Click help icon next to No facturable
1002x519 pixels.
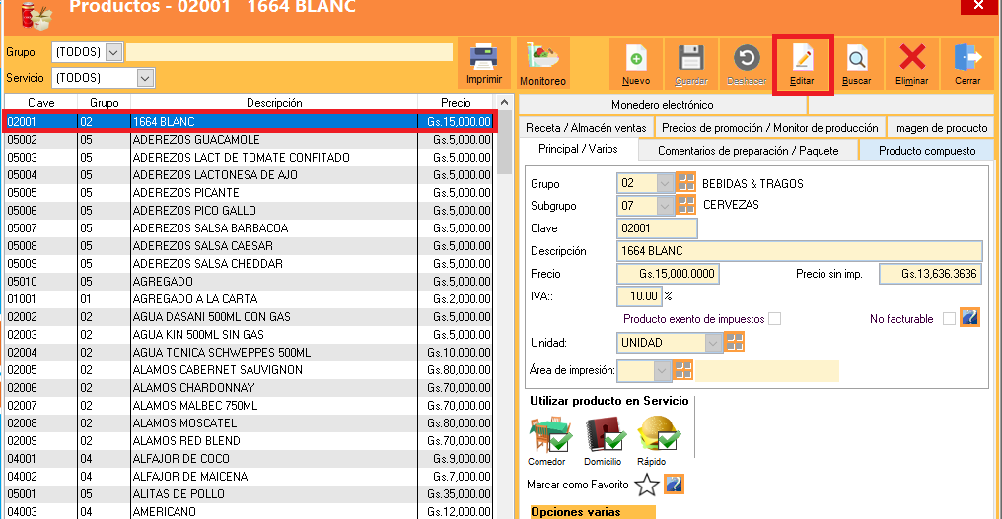tap(969, 318)
